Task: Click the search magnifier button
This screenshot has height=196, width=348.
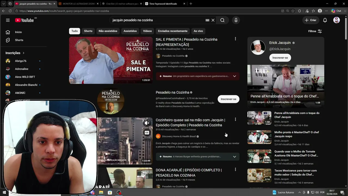Action: (222, 20)
